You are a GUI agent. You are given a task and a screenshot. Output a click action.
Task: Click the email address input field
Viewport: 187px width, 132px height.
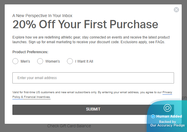(93, 78)
